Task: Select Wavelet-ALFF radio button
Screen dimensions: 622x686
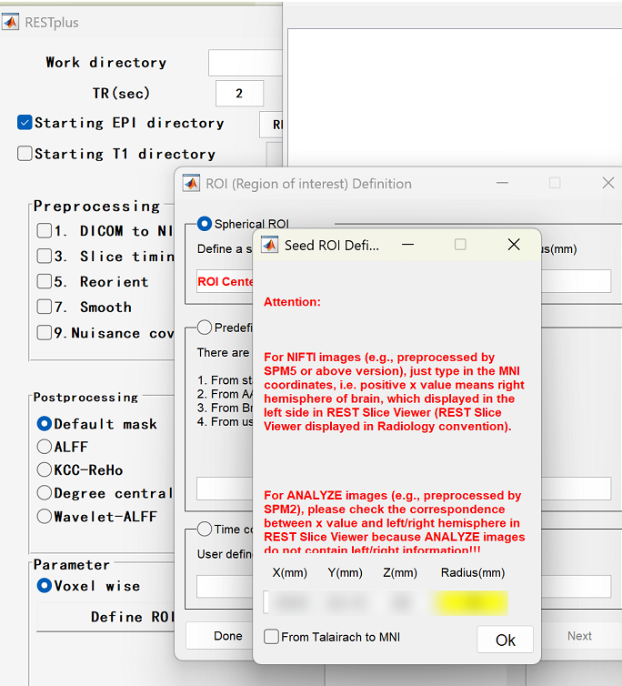Action: 44,517
